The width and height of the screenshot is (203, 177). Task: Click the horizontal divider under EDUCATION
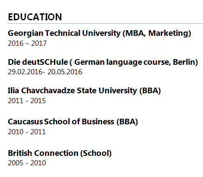point(105,23)
